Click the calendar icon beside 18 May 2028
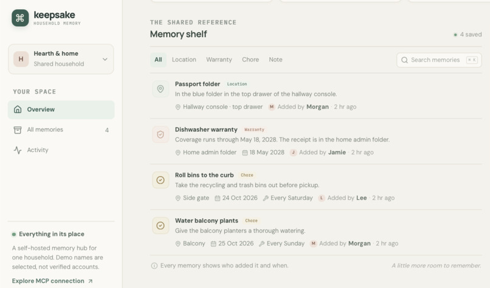490x288 pixels. click(245, 153)
